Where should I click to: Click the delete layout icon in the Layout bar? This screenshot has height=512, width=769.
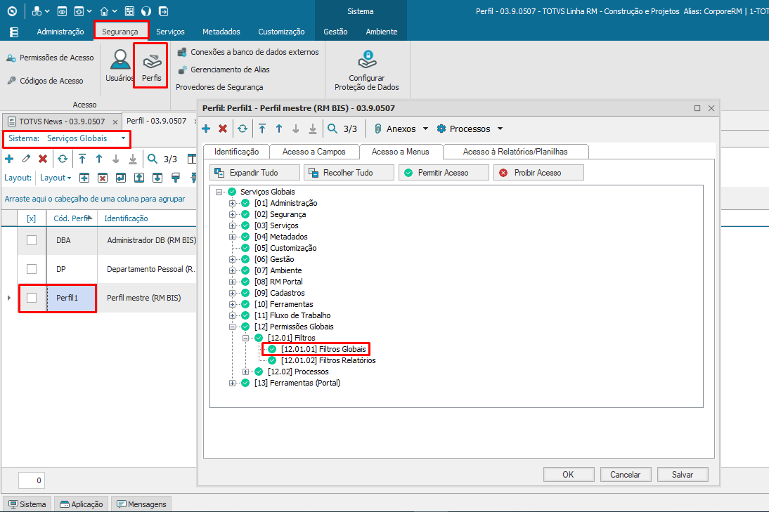103,178
